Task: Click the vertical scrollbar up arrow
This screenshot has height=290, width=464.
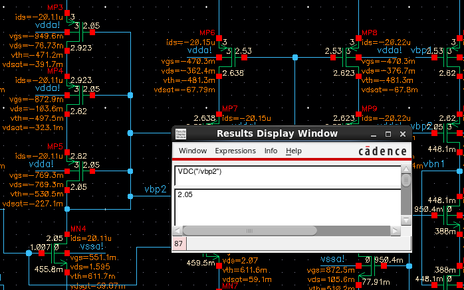Action: coord(406,169)
